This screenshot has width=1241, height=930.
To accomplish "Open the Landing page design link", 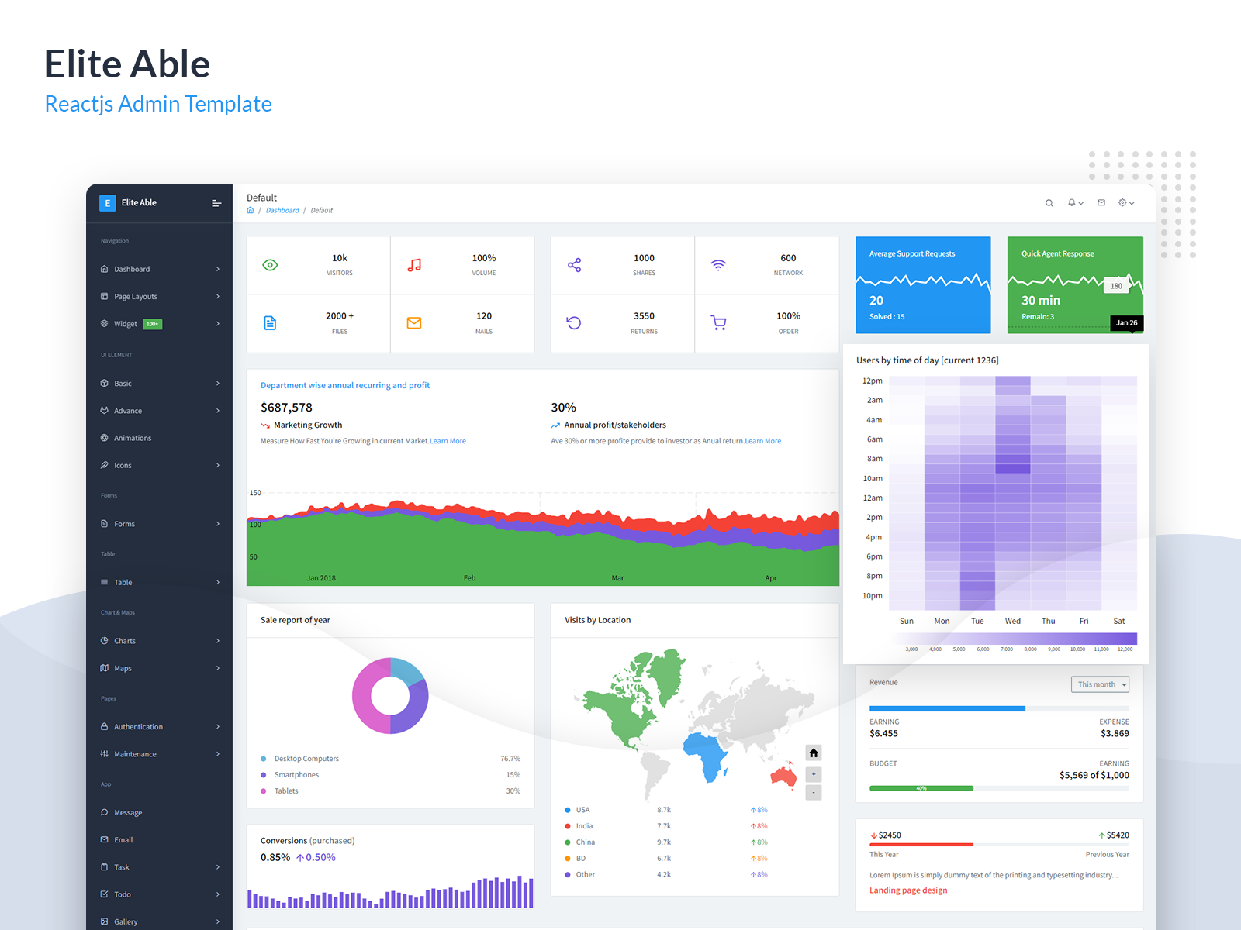I will pyautogui.click(x=907, y=890).
